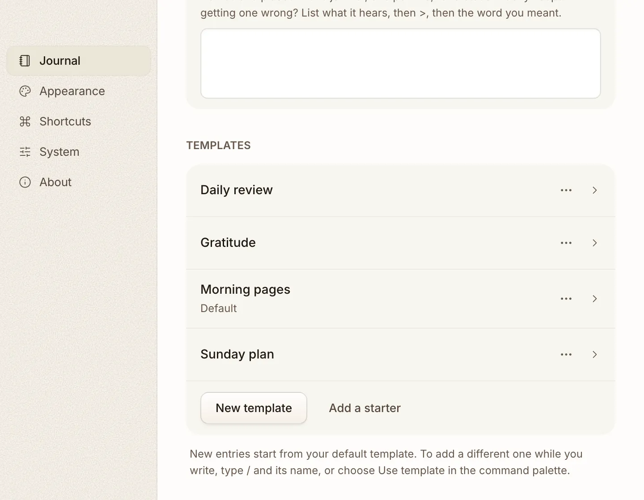Create a New template
This screenshot has width=644, height=500.
tap(254, 408)
